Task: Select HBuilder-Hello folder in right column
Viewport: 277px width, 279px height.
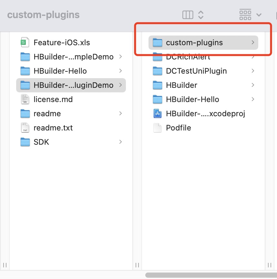Action: [203, 99]
